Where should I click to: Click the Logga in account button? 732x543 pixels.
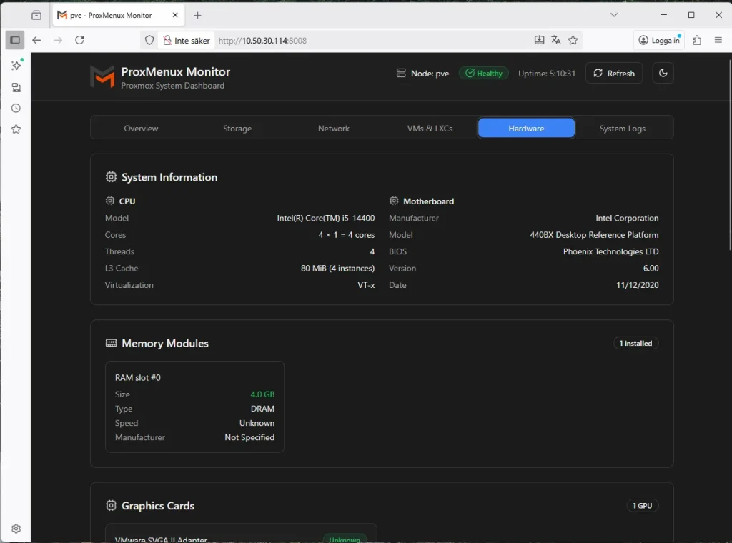[x=659, y=40]
